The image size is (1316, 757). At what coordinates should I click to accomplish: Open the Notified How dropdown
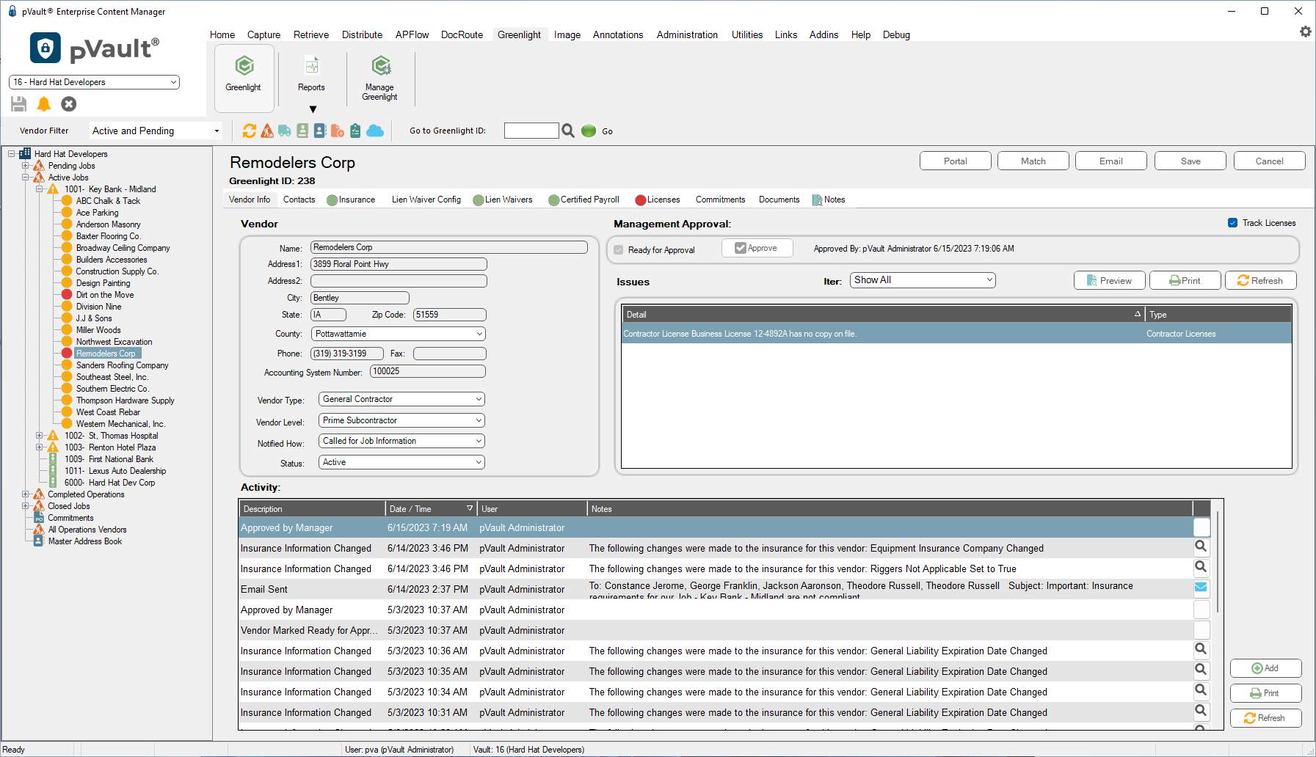[402, 441]
